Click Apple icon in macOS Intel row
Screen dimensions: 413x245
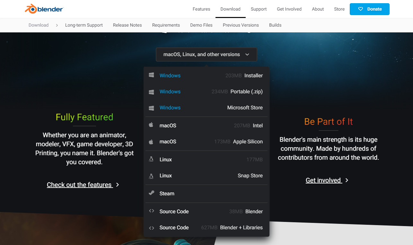click(151, 125)
